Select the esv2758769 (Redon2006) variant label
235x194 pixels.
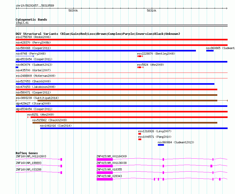(x=33, y=37)
